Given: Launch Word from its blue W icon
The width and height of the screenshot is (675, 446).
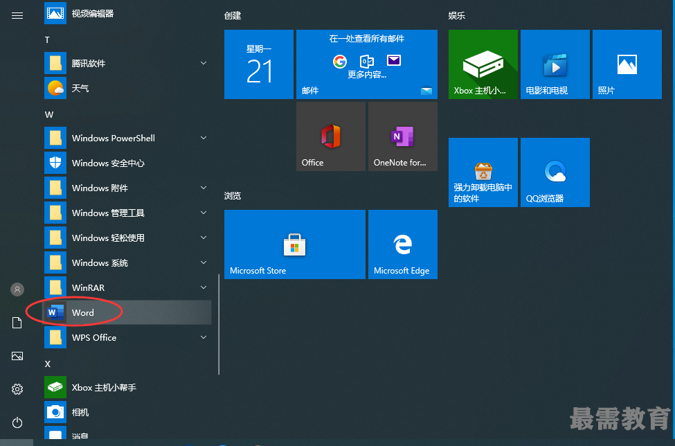Looking at the screenshot, I should pos(55,312).
